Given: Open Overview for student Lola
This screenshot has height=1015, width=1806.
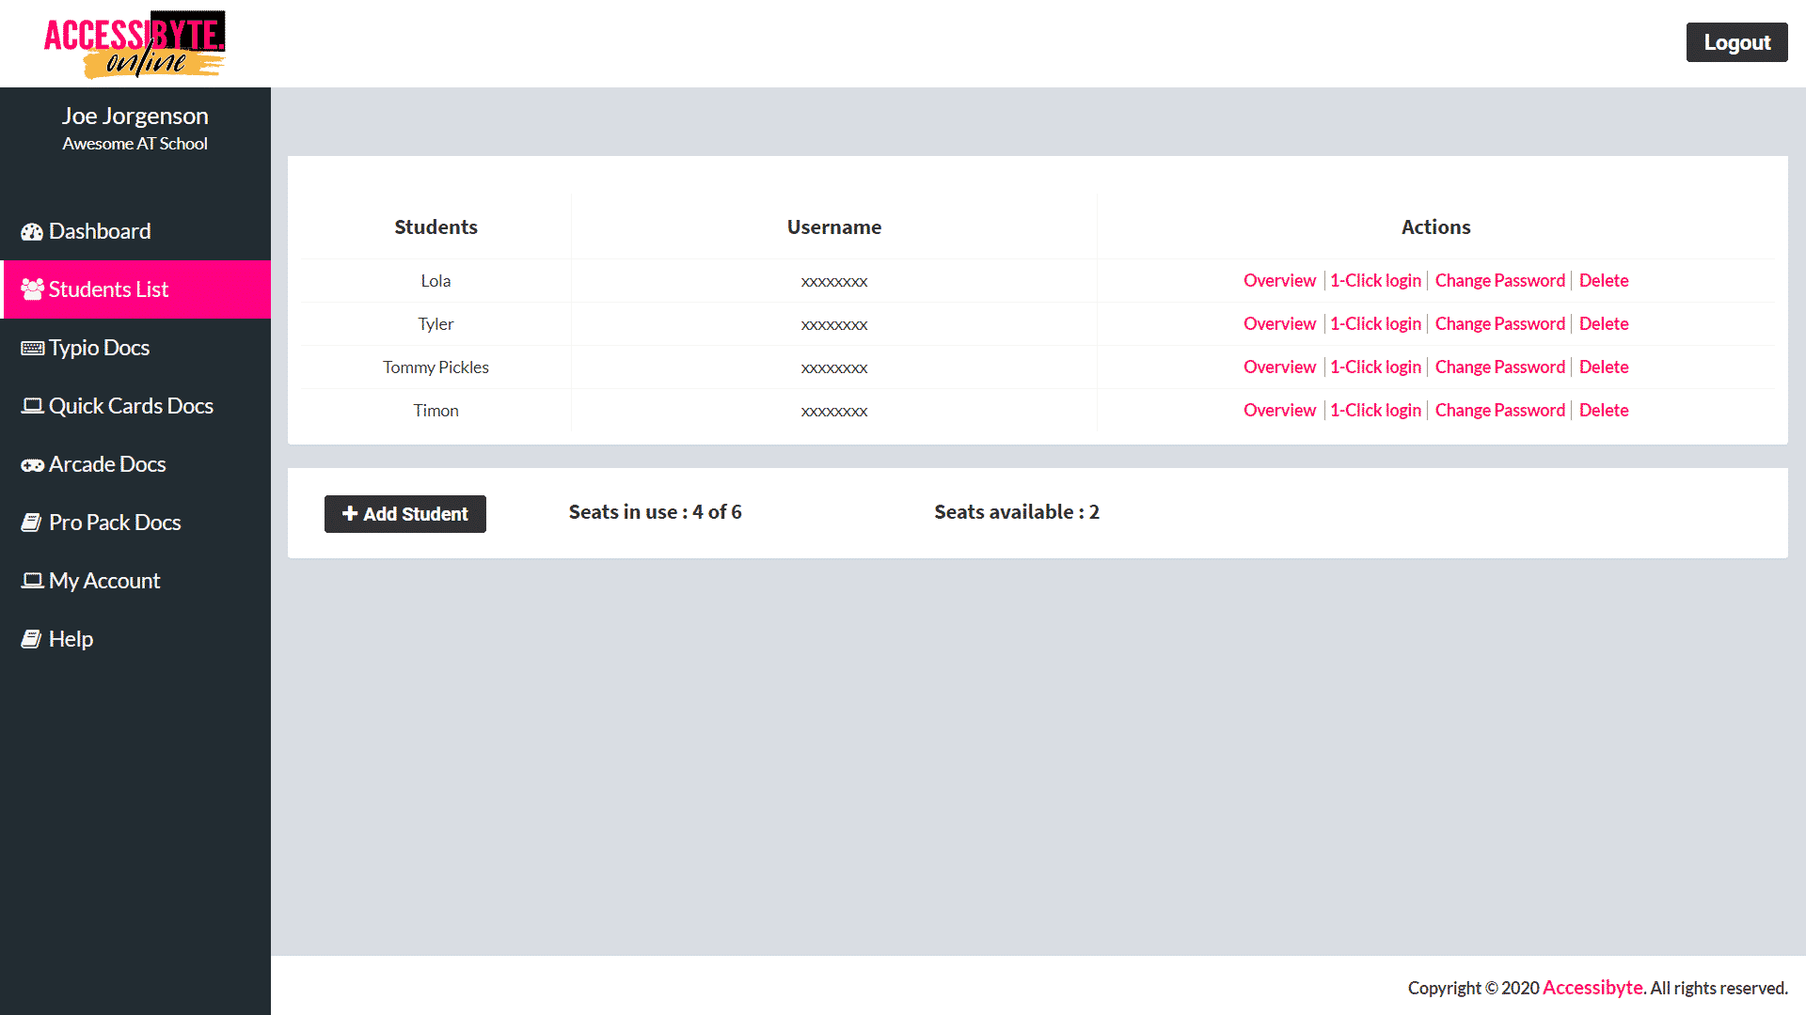Looking at the screenshot, I should (x=1279, y=280).
